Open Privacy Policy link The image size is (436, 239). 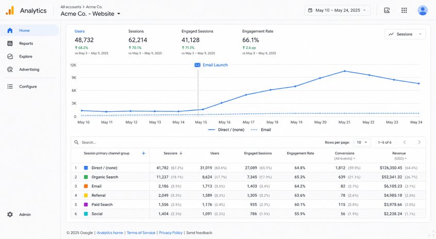171,233
